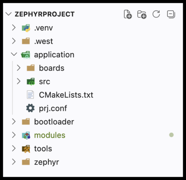Expand the zephyr folder chevron
Image resolution: width=186 pixels, height=180 pixels.
coord(14,162)
